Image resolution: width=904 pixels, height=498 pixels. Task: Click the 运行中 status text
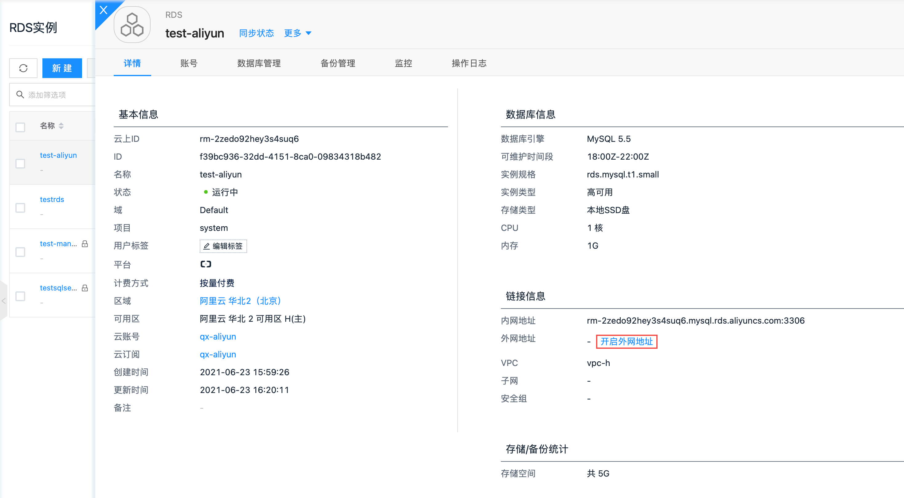(x=225, y=192)
